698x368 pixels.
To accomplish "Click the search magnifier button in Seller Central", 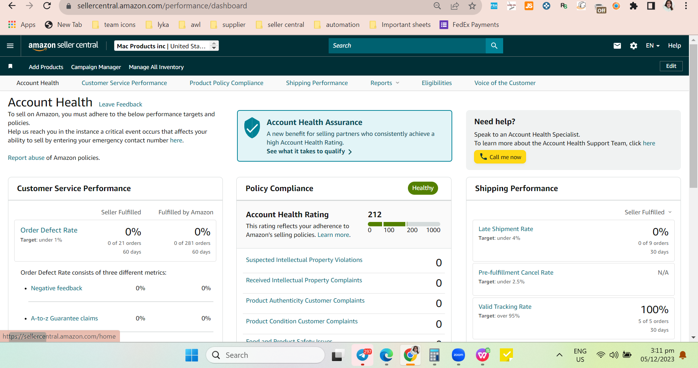I will coord(494,46).
